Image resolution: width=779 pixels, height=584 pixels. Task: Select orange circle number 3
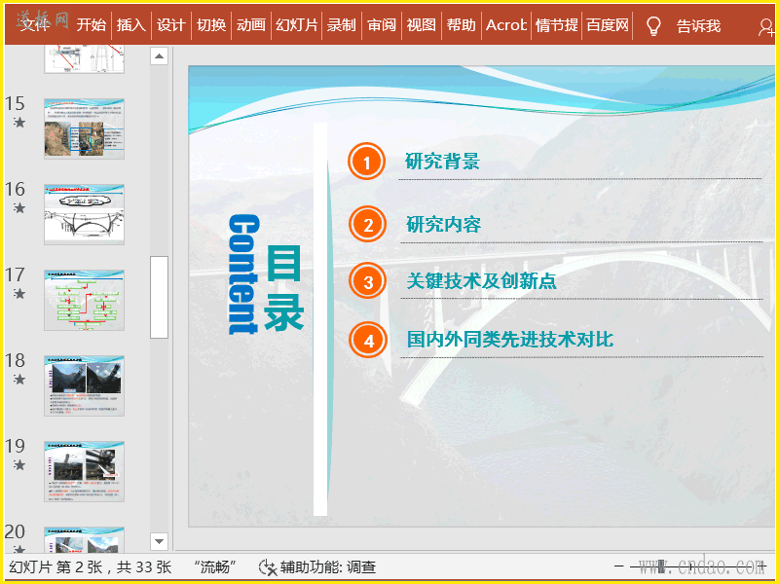[x=368, y=281]
